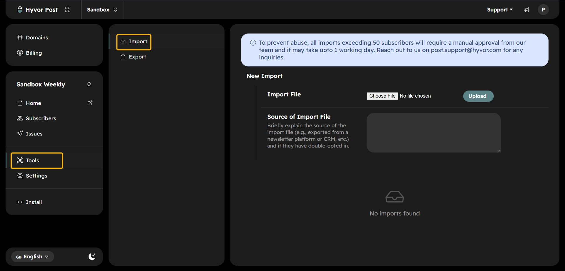Open the products grid icon
Screen dimensions: 565x271
coord(68,10)
